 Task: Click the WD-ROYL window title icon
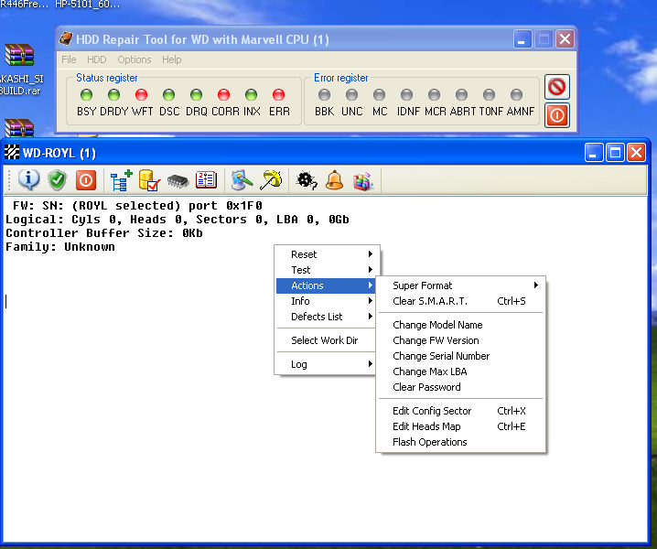(x=12, y=153)
